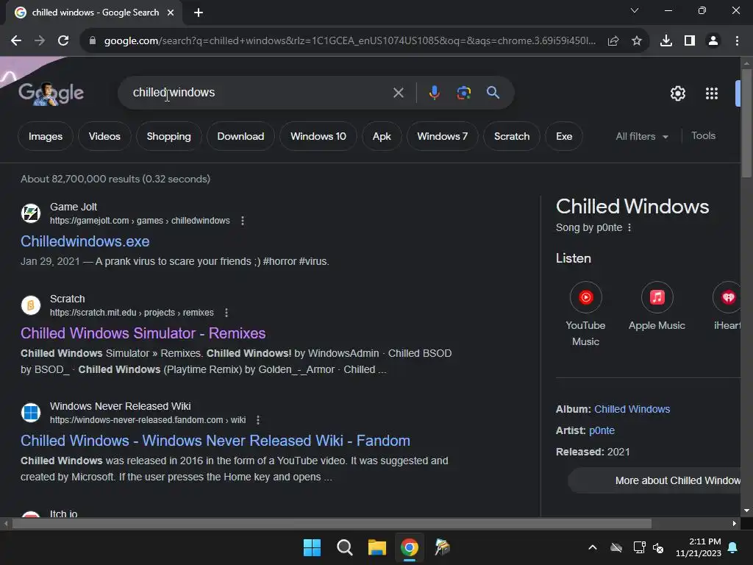753x565 pixels.
Task: Open the Google apps grid
Action: click(712, 93)
